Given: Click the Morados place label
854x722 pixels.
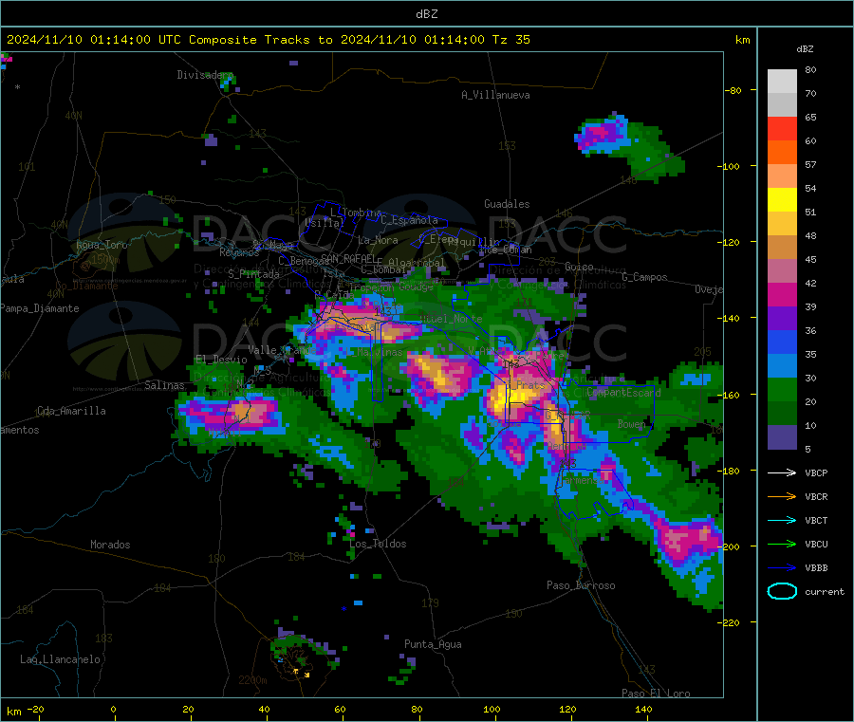Looking at the screenshot, I should click(x=111, y=545).
